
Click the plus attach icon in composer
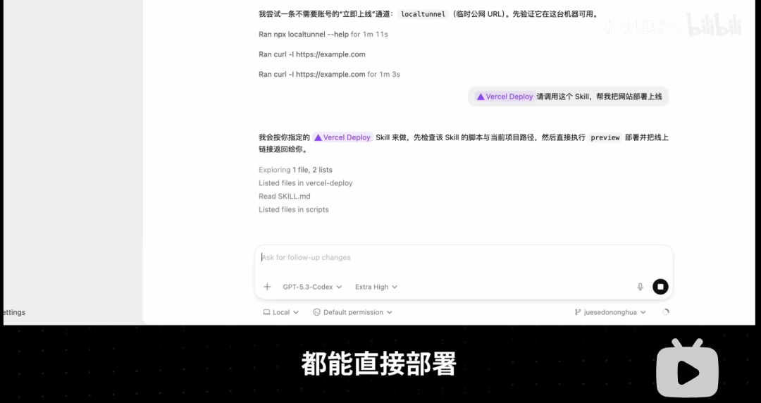pos(267,287)
